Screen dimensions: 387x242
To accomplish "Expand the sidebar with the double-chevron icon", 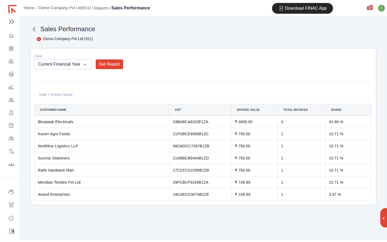I will coord(11,22).
